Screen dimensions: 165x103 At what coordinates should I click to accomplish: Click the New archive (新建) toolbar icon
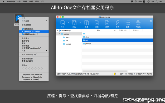pyautogui.click(x=86, y=23)
